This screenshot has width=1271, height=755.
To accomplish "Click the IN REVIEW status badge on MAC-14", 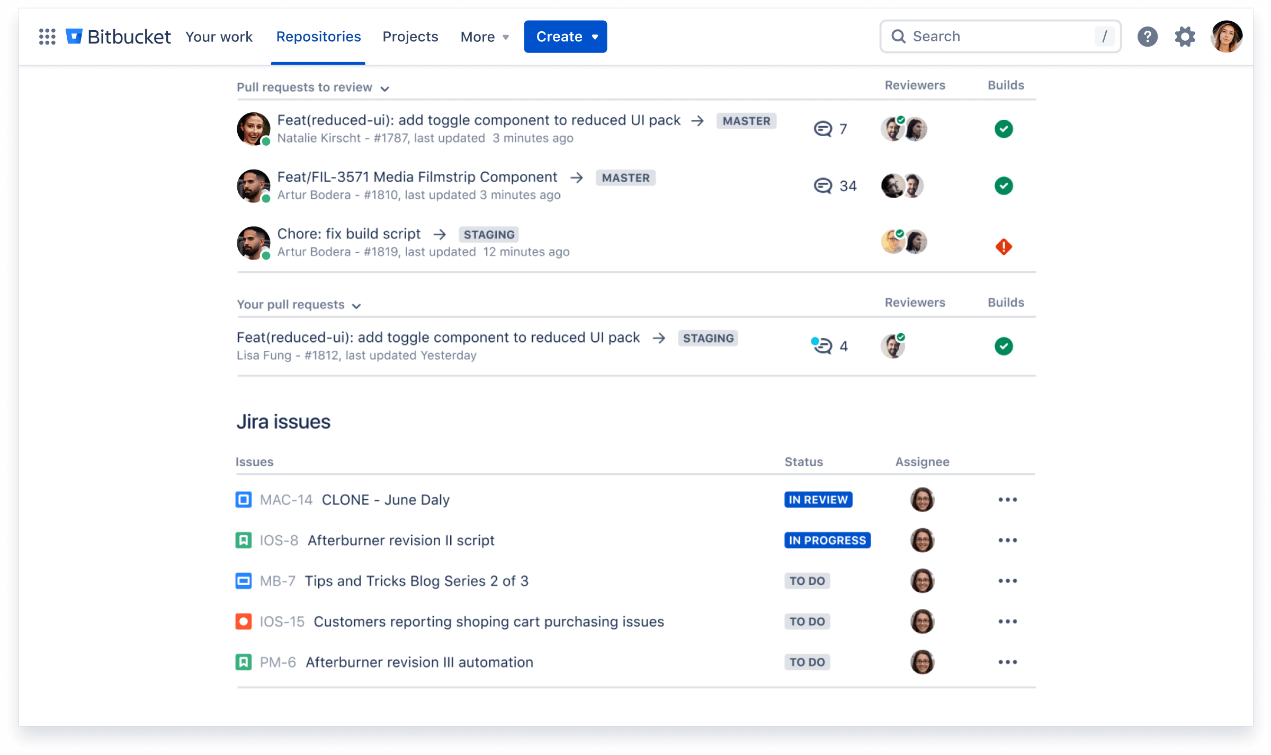I will 817,499.
